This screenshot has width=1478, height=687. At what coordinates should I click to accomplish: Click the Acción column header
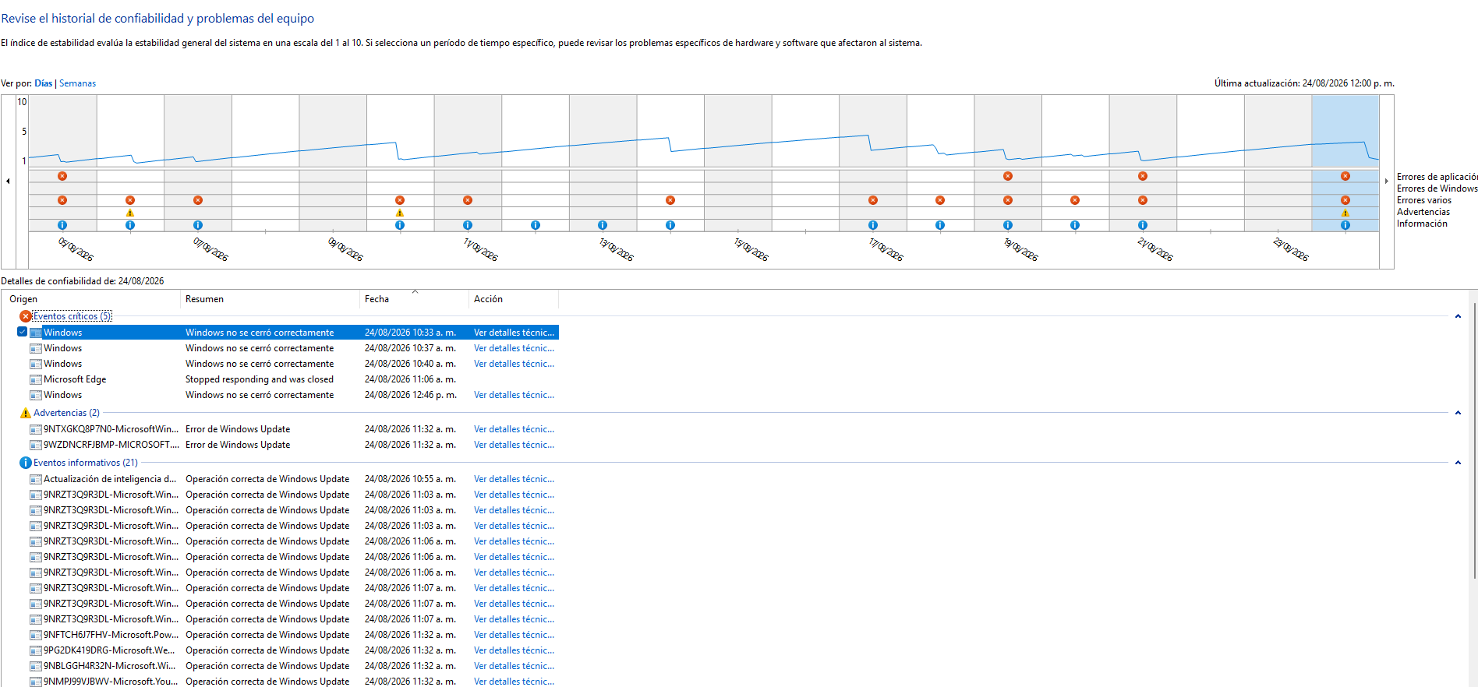click(514, 299)
